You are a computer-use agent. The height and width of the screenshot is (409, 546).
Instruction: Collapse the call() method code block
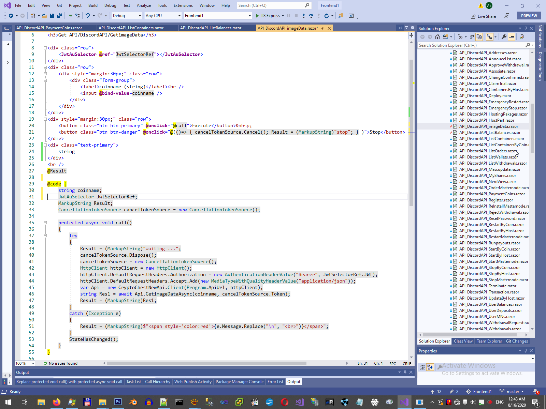(45, 223)
